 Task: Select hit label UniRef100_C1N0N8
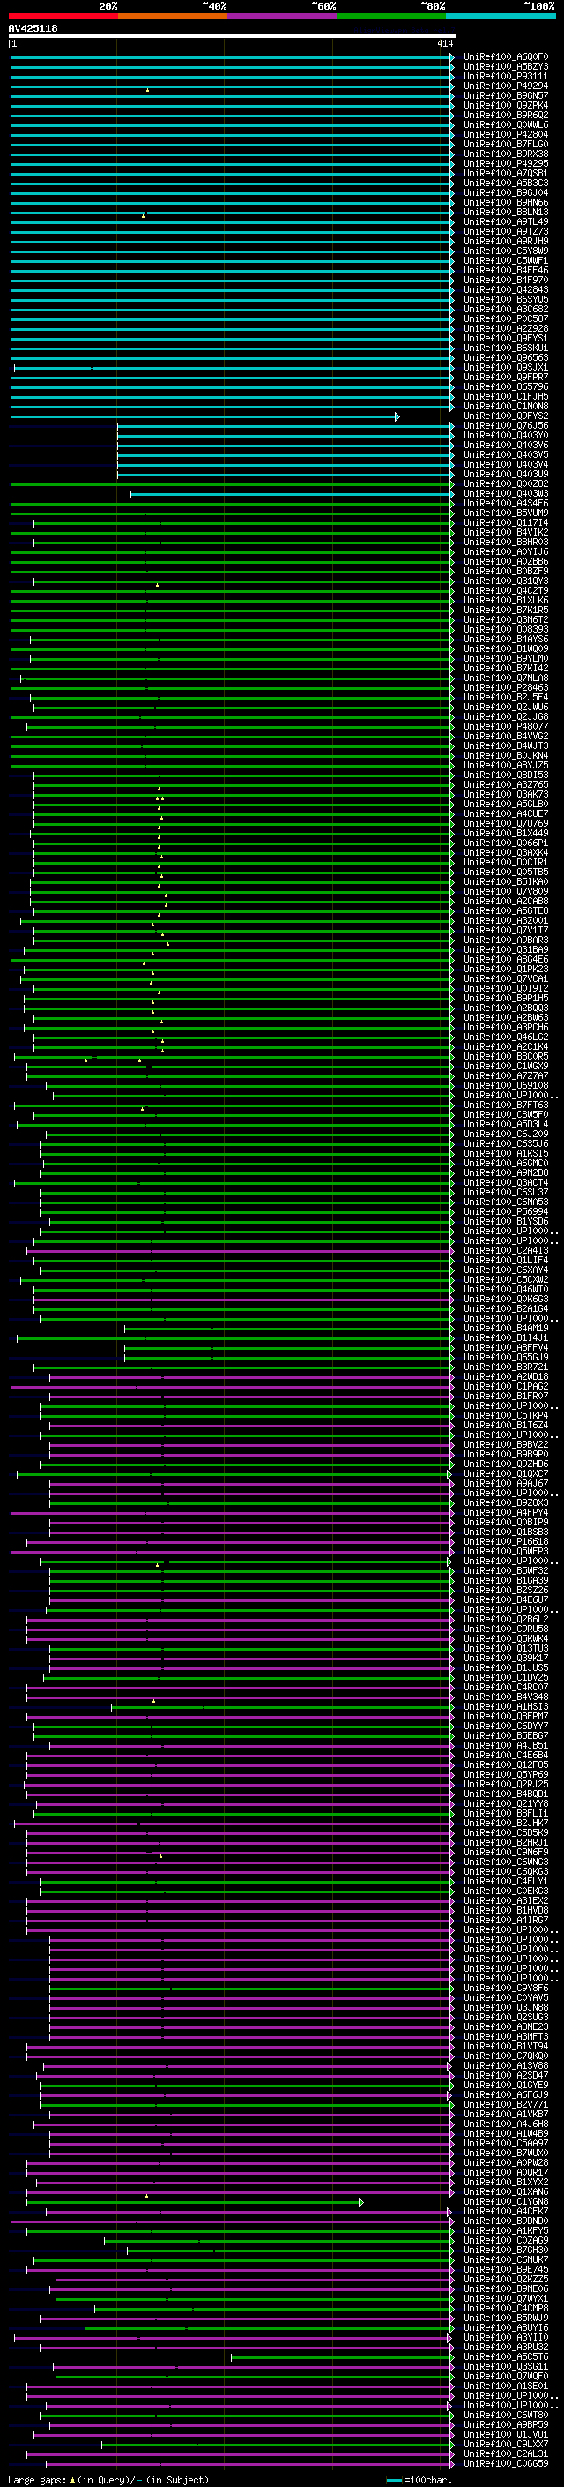[x=505, y=407]
